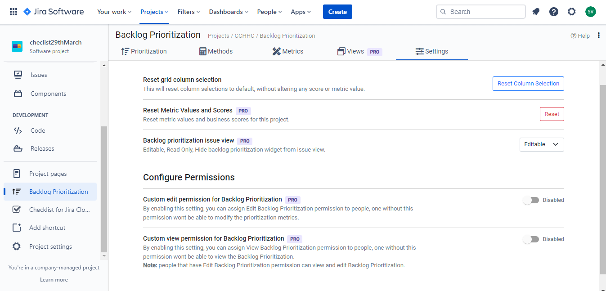
Task: Open the app switcher grid icon
Action: coord(13,12)
